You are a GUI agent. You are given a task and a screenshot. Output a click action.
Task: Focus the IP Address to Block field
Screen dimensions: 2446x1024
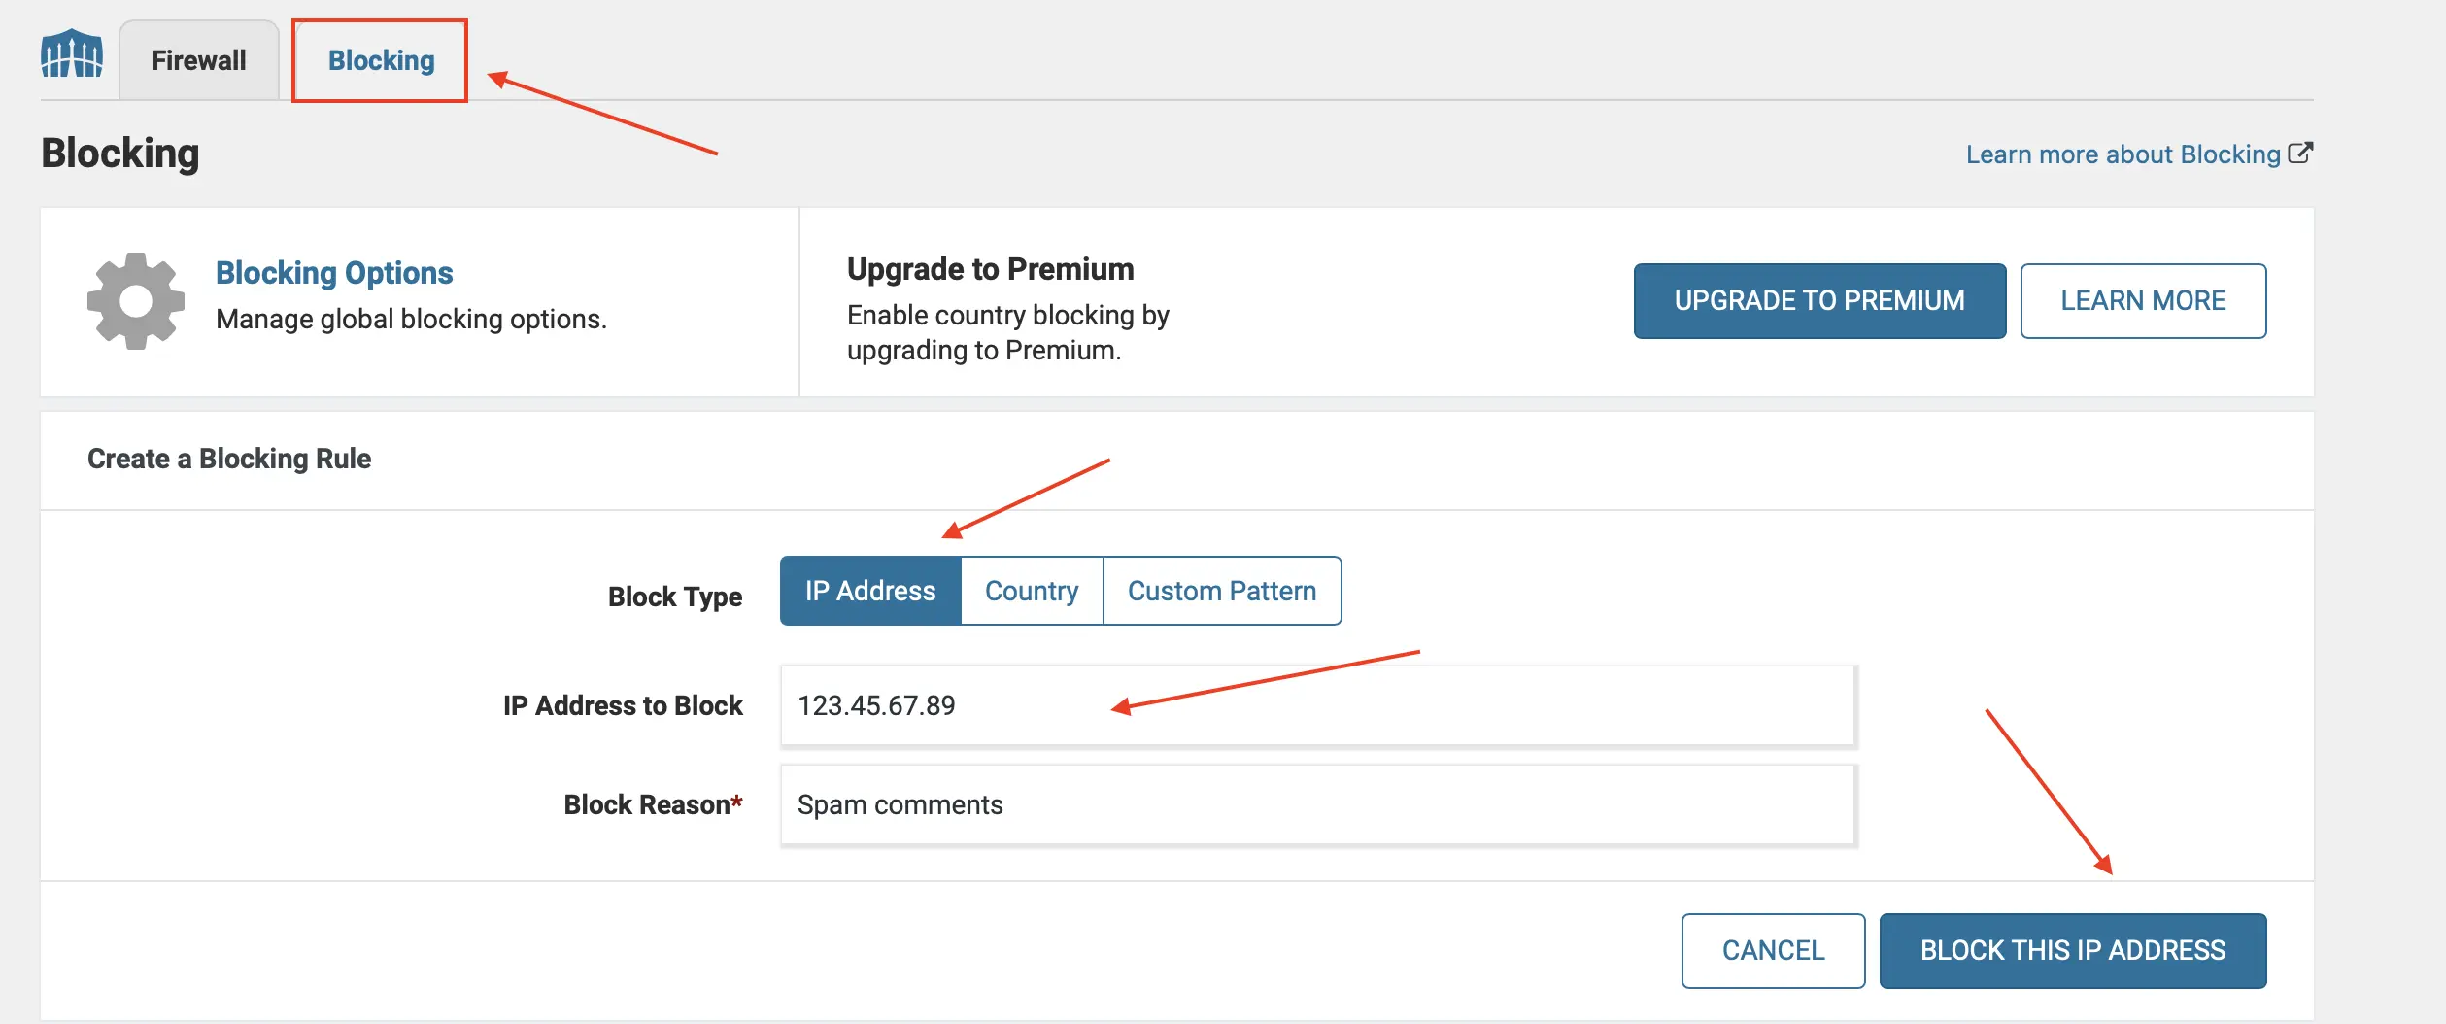coord(1317,705)
